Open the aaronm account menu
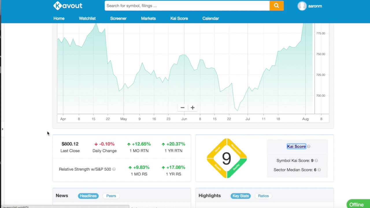This screenshot has height=208, width=370. click(315, 6)
